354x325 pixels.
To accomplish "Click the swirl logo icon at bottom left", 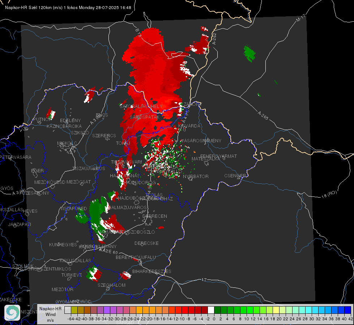I will click(x=12, y=313).
